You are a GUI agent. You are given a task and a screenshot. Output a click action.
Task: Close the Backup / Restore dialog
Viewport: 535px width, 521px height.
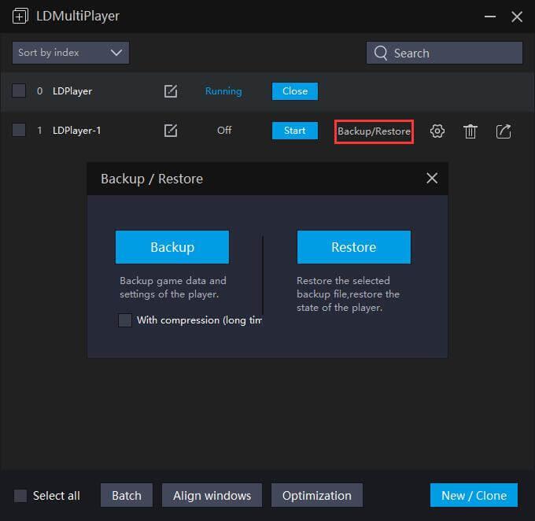click(432, 178)
